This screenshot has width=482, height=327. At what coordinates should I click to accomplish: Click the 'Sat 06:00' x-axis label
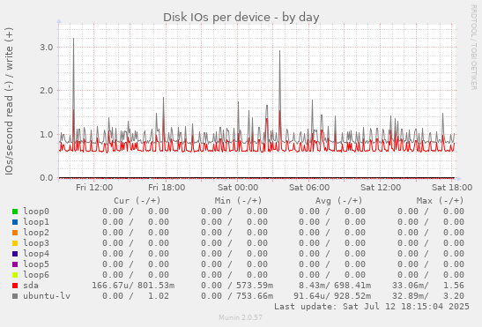(309, 188)
